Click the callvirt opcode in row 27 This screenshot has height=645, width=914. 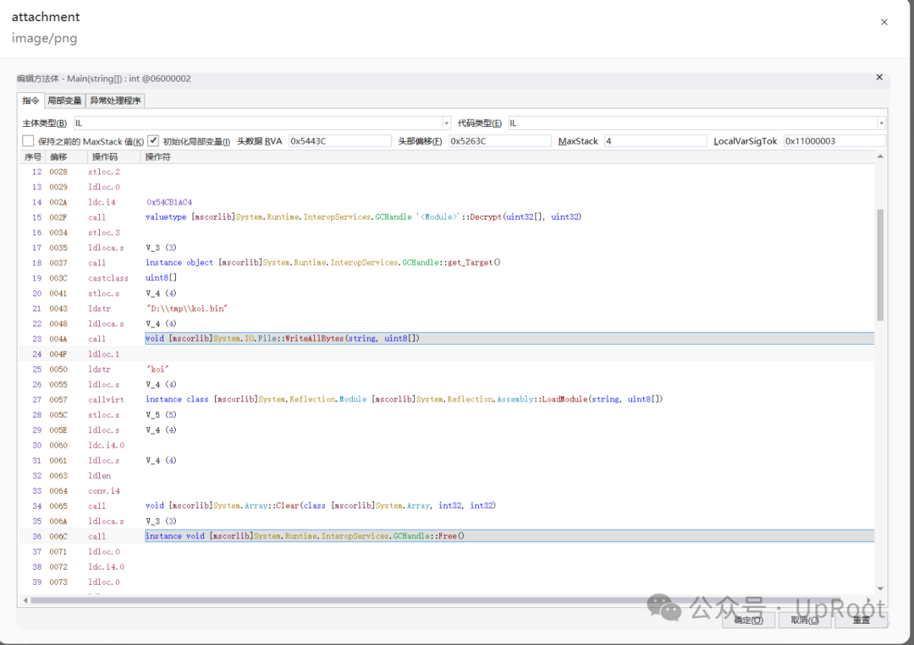click(x=106, y=399)
